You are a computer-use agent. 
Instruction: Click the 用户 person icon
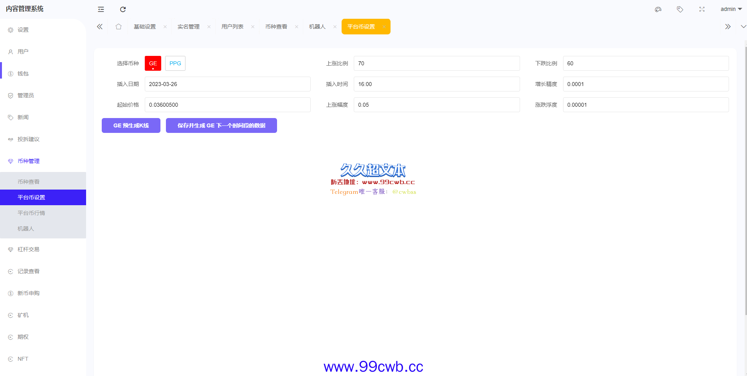tap(11, 52)
